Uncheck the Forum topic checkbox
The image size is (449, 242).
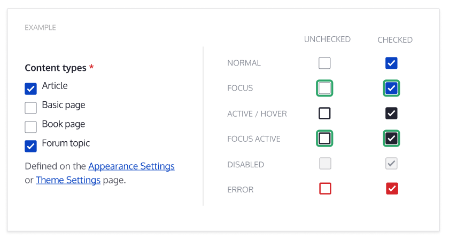pyautogui.click(x=31, y=146)
